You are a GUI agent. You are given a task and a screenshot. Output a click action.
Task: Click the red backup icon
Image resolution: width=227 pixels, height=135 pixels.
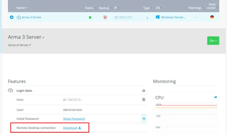[105, 17]
